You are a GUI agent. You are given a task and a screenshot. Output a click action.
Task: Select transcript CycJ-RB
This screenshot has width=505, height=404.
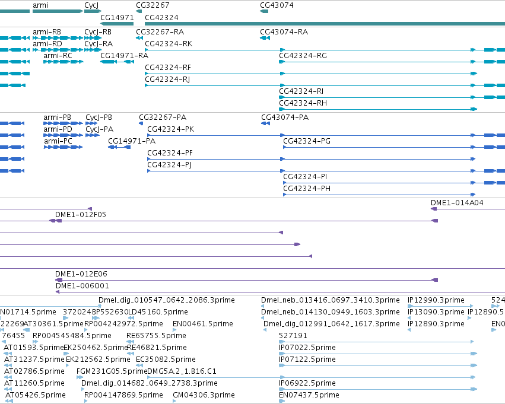[98, 32]
